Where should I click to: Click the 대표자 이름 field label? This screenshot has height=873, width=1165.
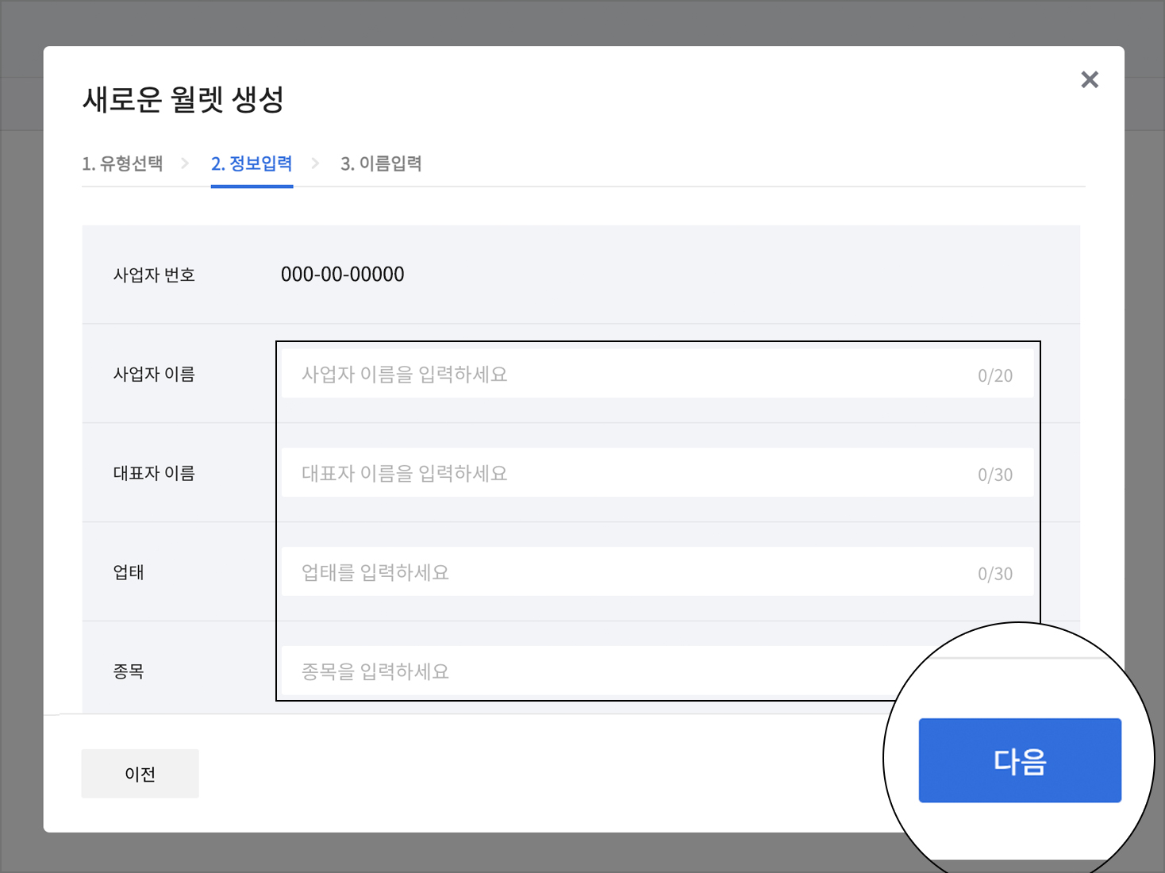(154, 473)
